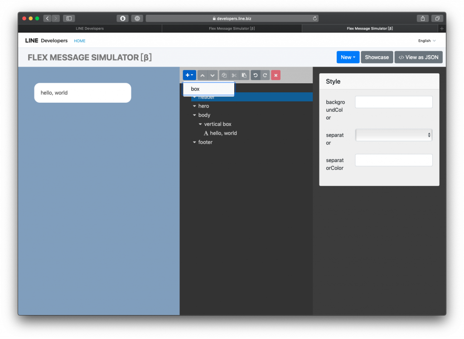The image size is (464, 339).
Task: Focus the backgroundColor input field
Action: point(394,102)
